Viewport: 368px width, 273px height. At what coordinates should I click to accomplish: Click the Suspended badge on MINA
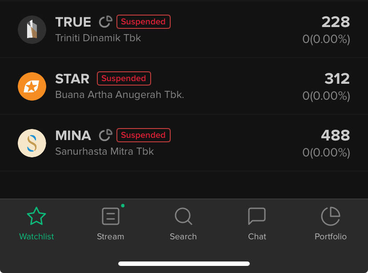point(143,135)
